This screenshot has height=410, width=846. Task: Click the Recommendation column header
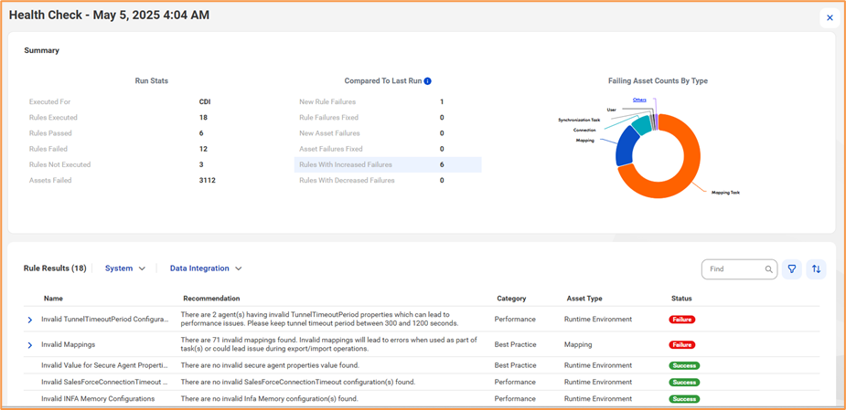click(x=211, y=299)
